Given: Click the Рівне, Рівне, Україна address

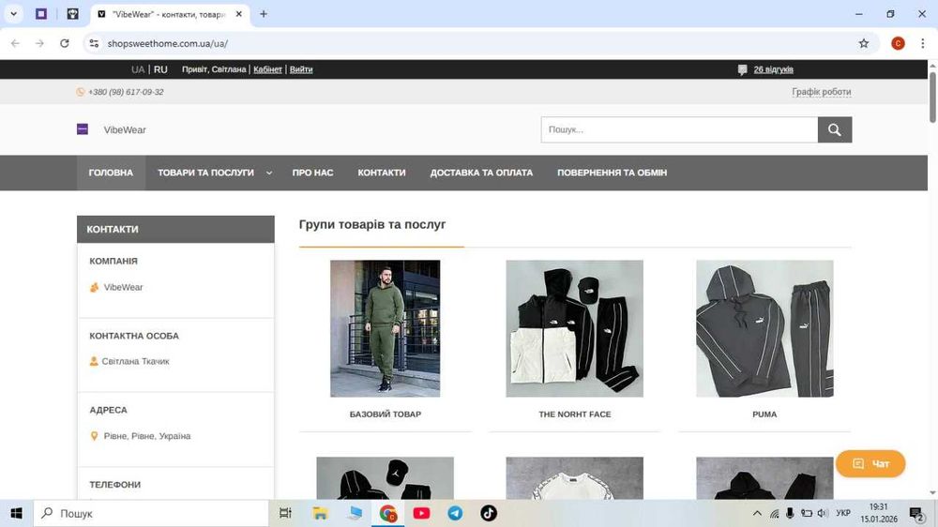Looking at the screenshot, I should click(147, 436).
